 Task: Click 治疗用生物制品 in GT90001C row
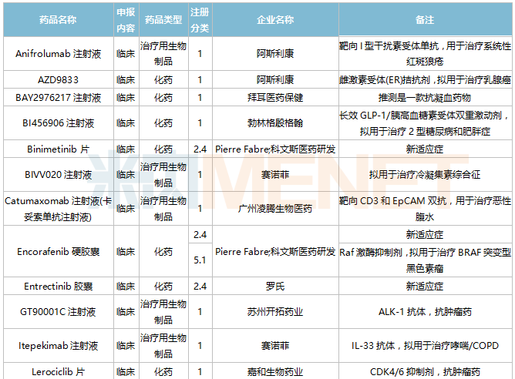pos(163,312)
